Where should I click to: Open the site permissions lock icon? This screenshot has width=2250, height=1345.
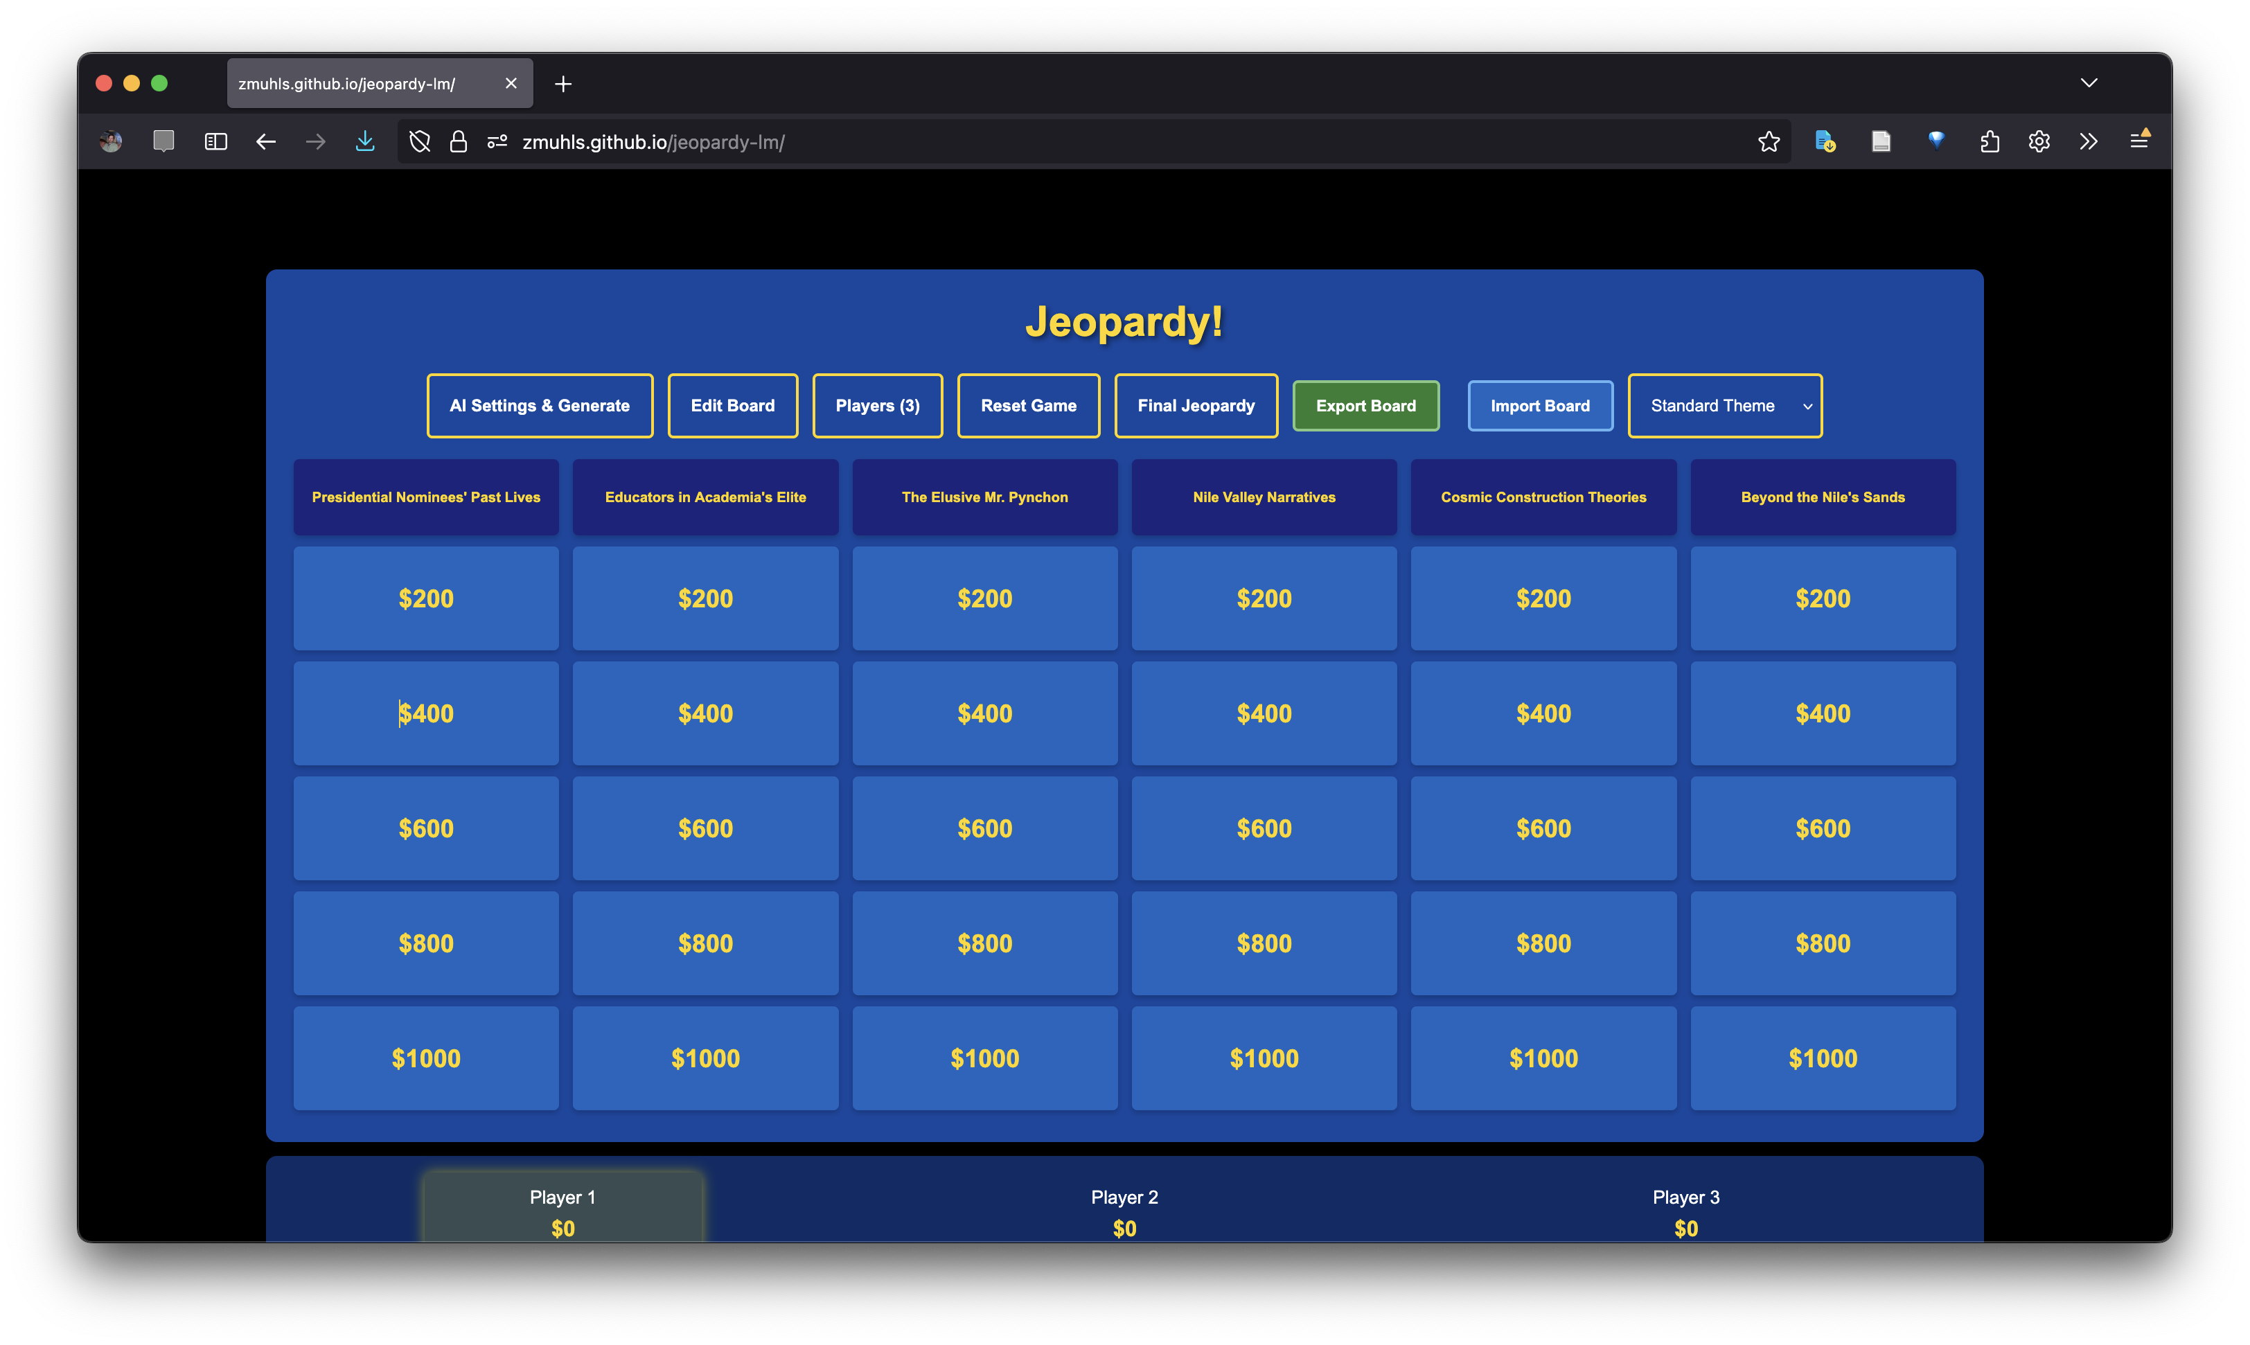coord(458,141)
